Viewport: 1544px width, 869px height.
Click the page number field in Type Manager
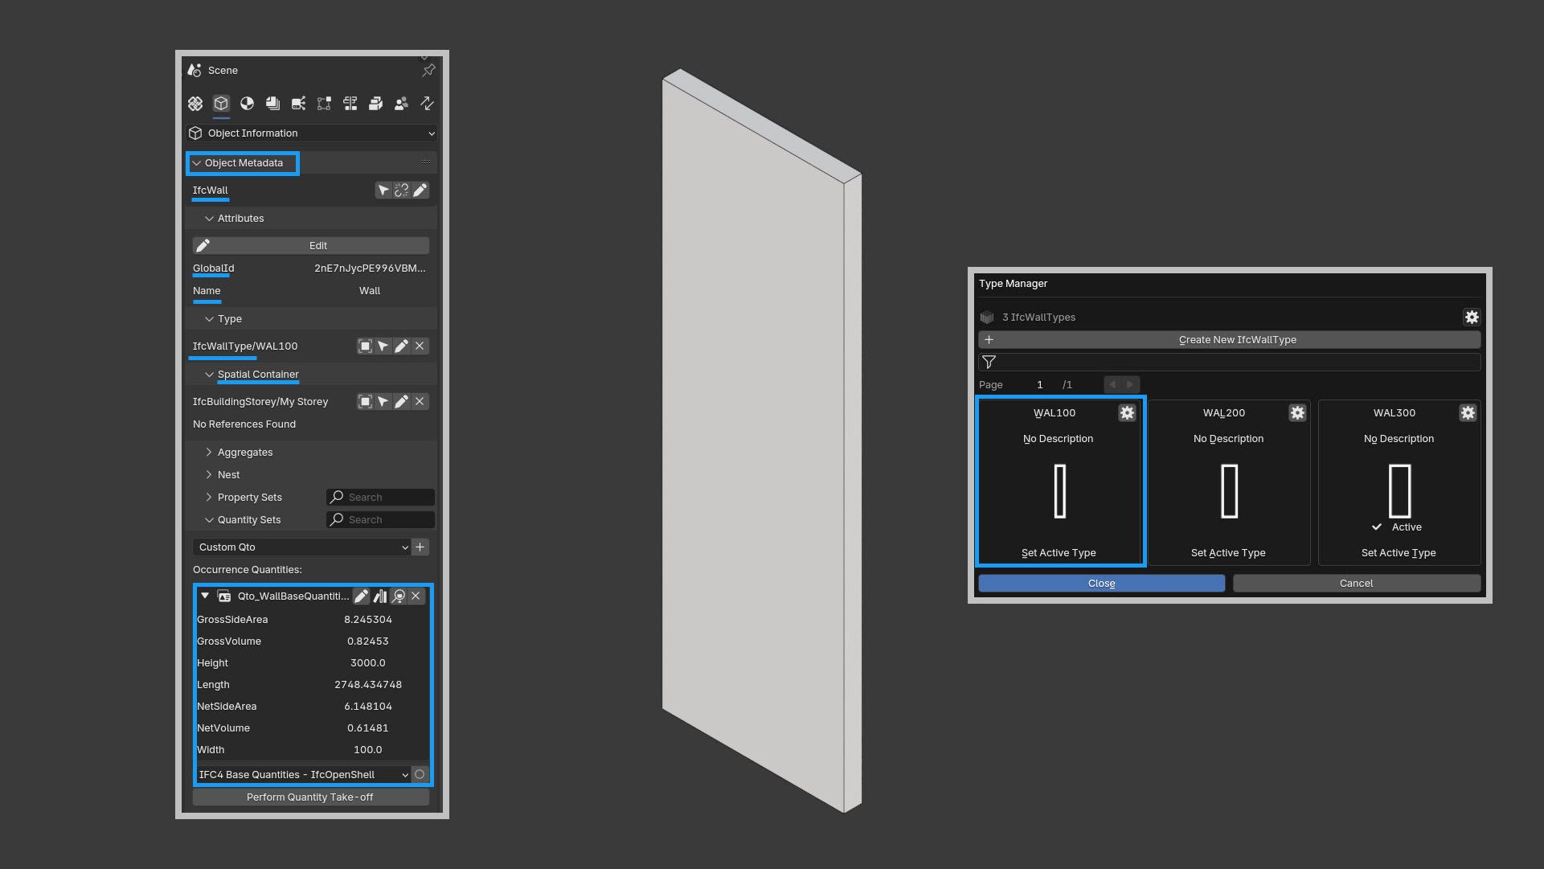1040,385
